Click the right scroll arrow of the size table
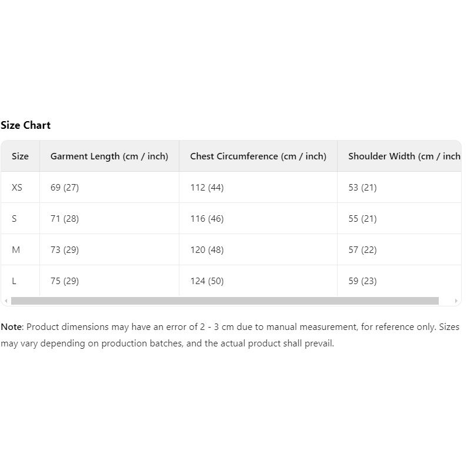This screenshot has width=467, height=467. tap(456, 301)
